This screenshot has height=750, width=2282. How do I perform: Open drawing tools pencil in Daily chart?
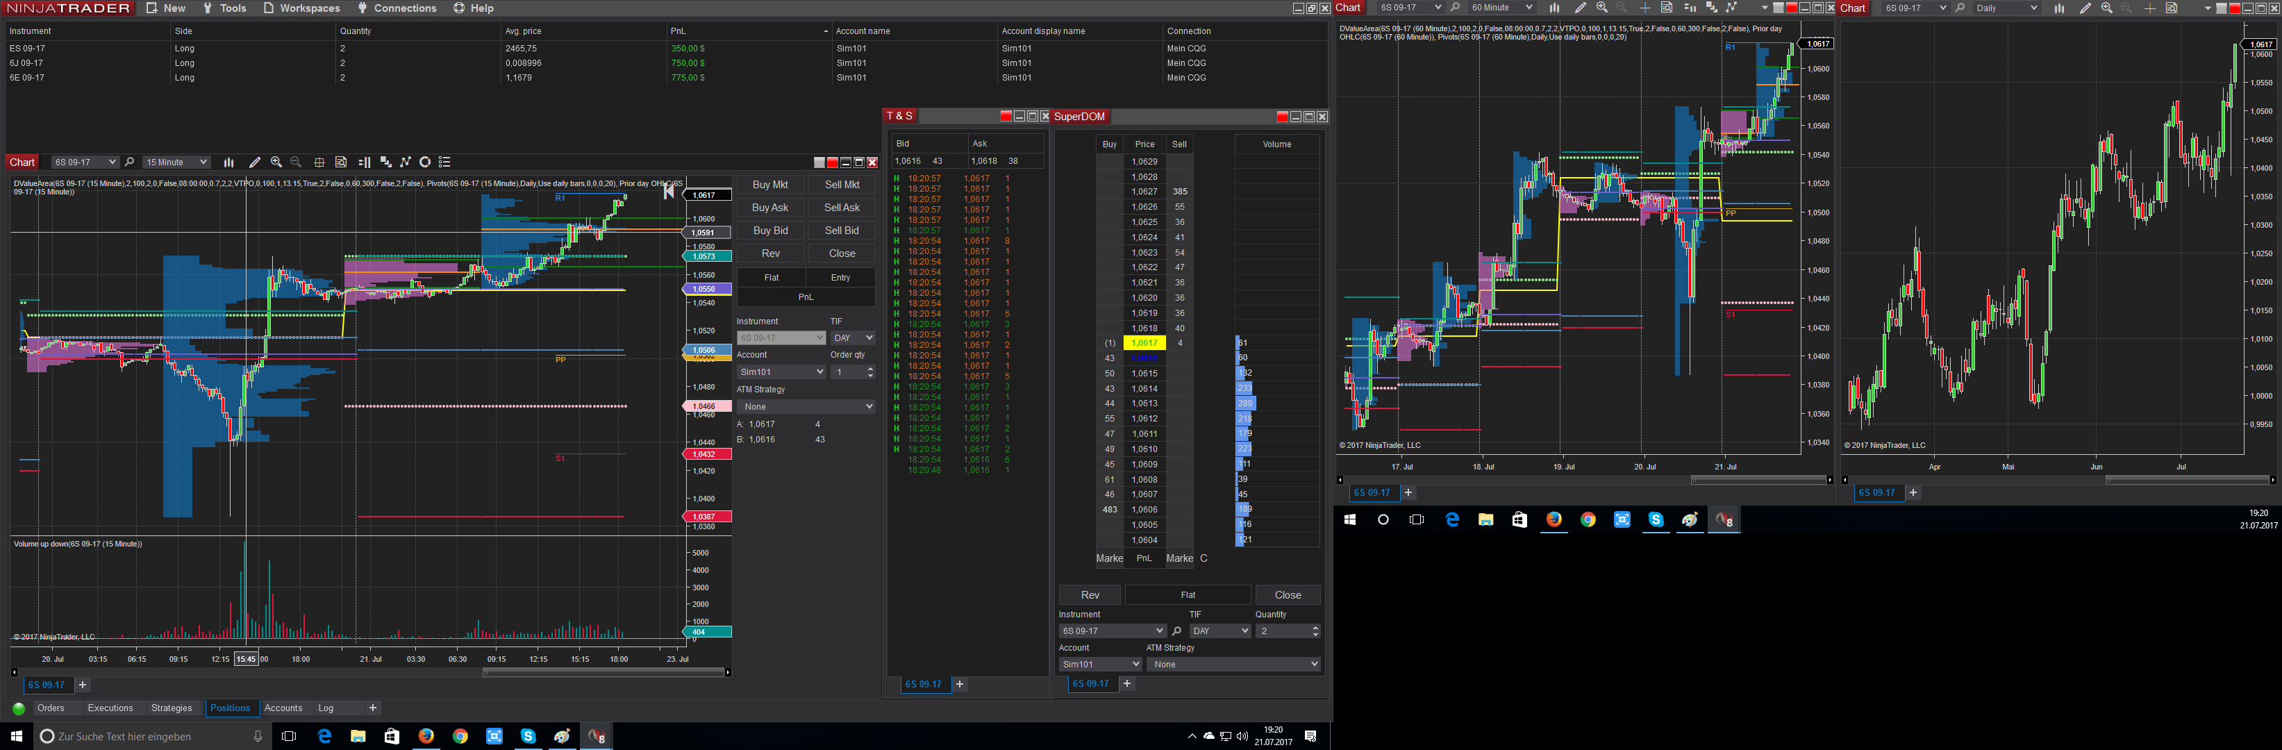pyautogui.click(x=2085, y=8)
